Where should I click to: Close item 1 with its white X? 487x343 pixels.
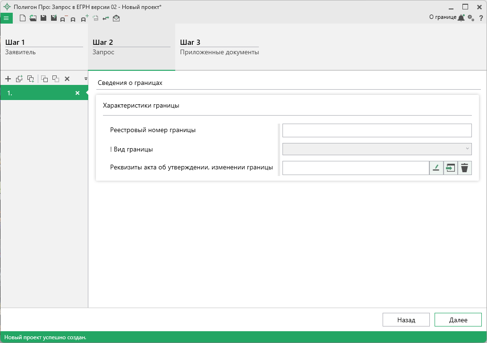tap(77, 93)
